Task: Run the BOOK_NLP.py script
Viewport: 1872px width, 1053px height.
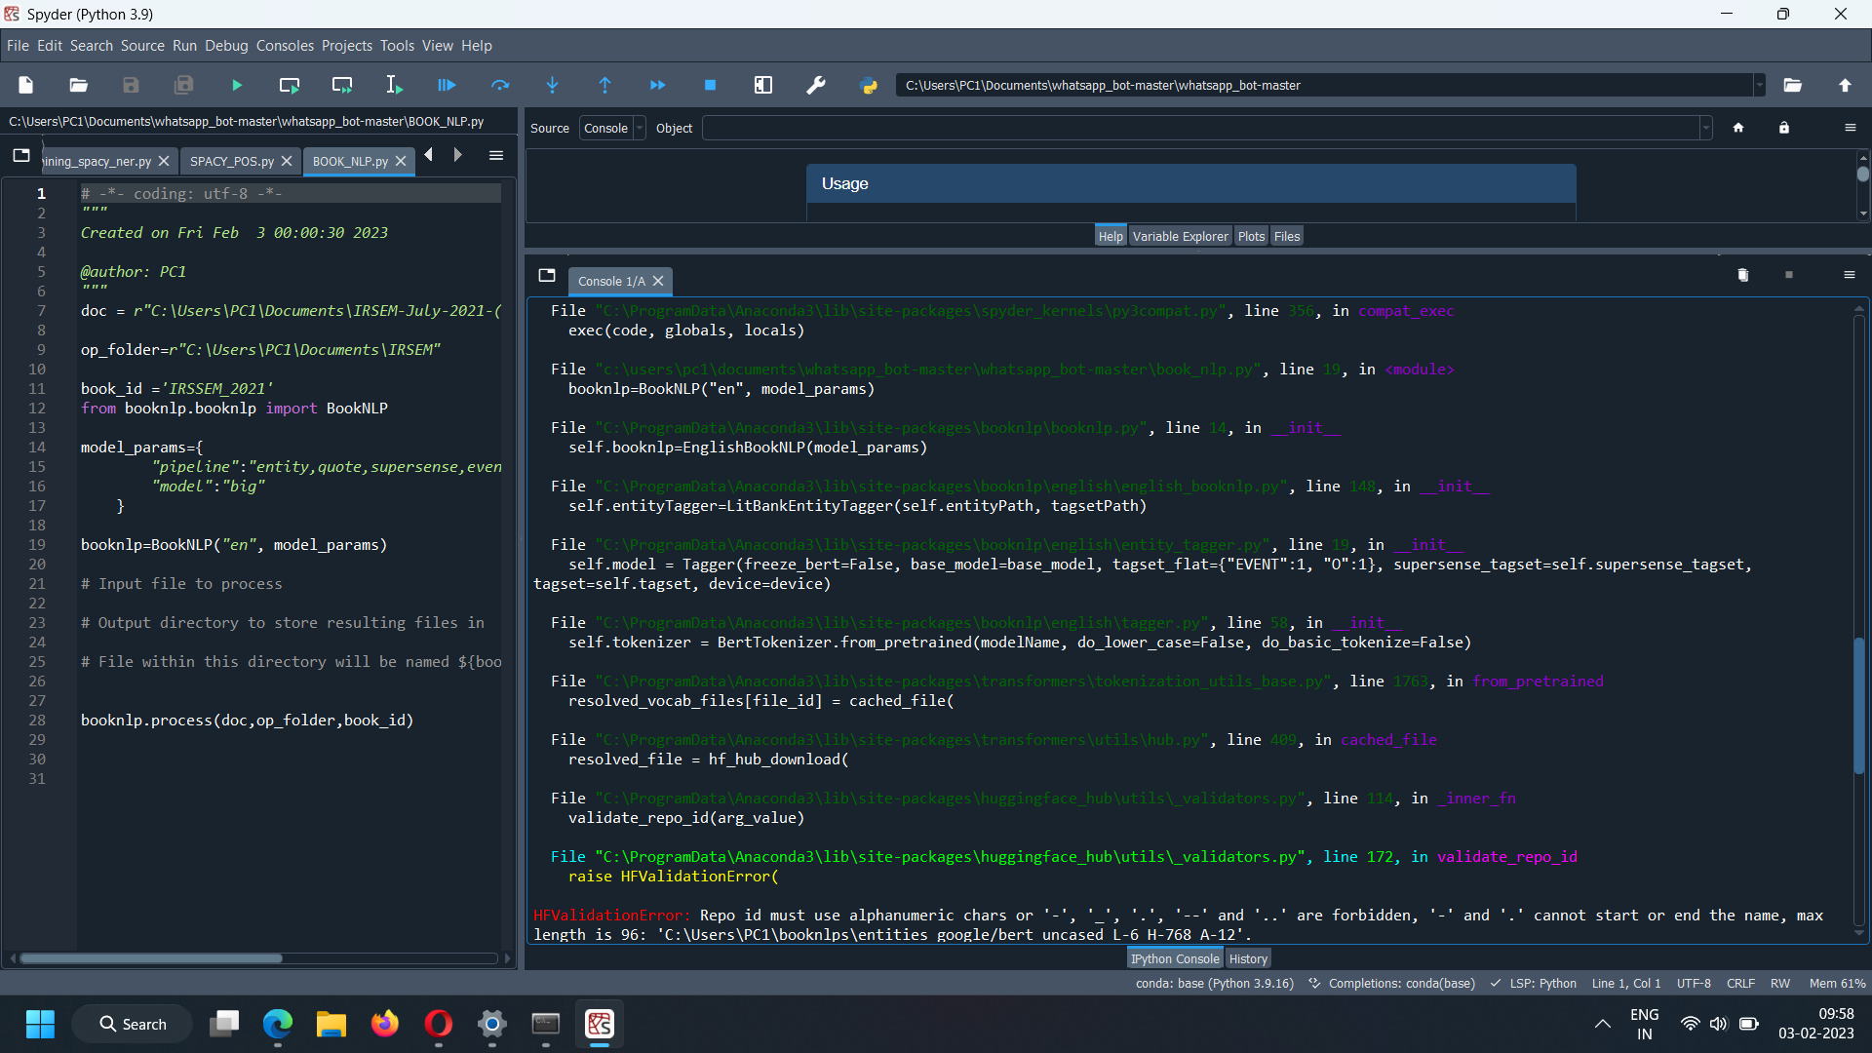Action: point(237,85)
